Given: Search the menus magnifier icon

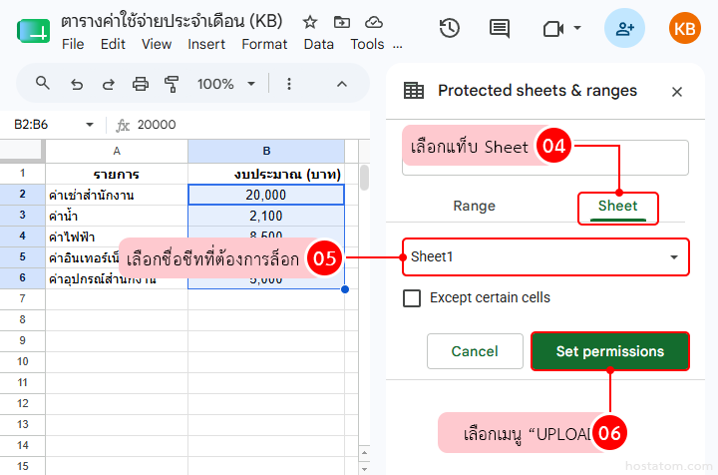Looking at the screenshot, I should coord(43,84).
